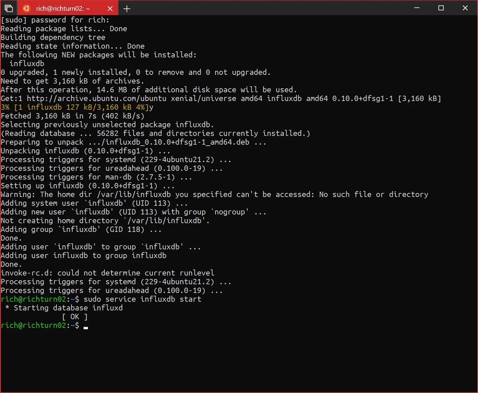The image size is (478, 393).
Task: Maximize the terminal window
Action: (441, 8)
